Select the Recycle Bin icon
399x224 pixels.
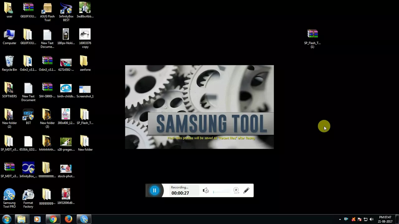pyautogui.click(x=9, y=64)
